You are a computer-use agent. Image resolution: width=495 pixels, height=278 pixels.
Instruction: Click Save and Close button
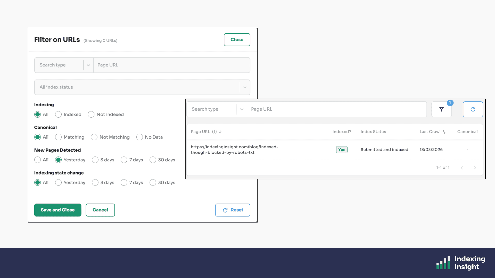pyautogui.click(x=58, y=210)
